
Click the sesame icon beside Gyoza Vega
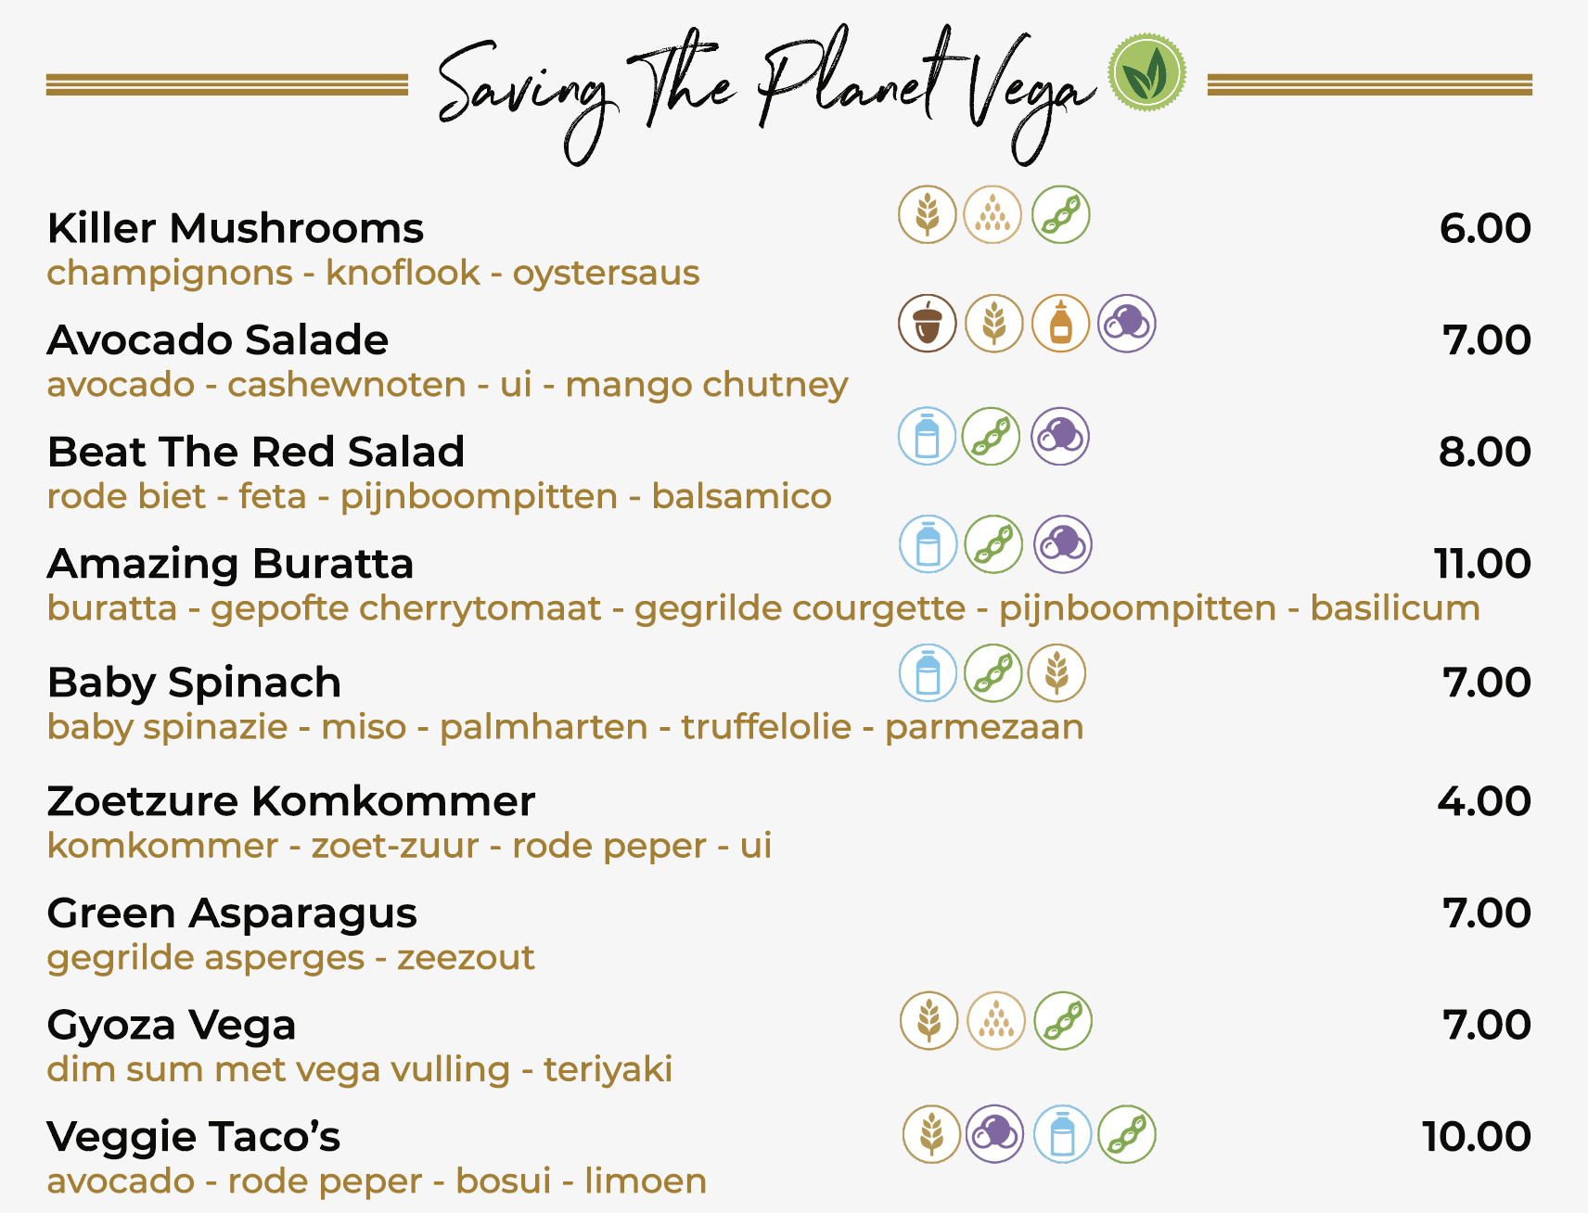pos(996,1021)
